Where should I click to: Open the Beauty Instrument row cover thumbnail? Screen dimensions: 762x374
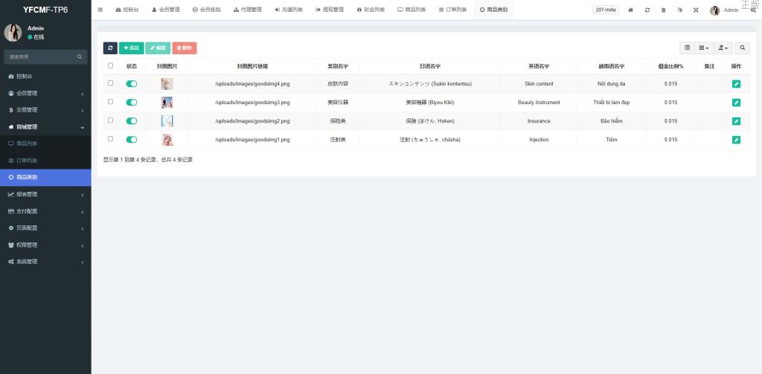(x=167, y=103)
